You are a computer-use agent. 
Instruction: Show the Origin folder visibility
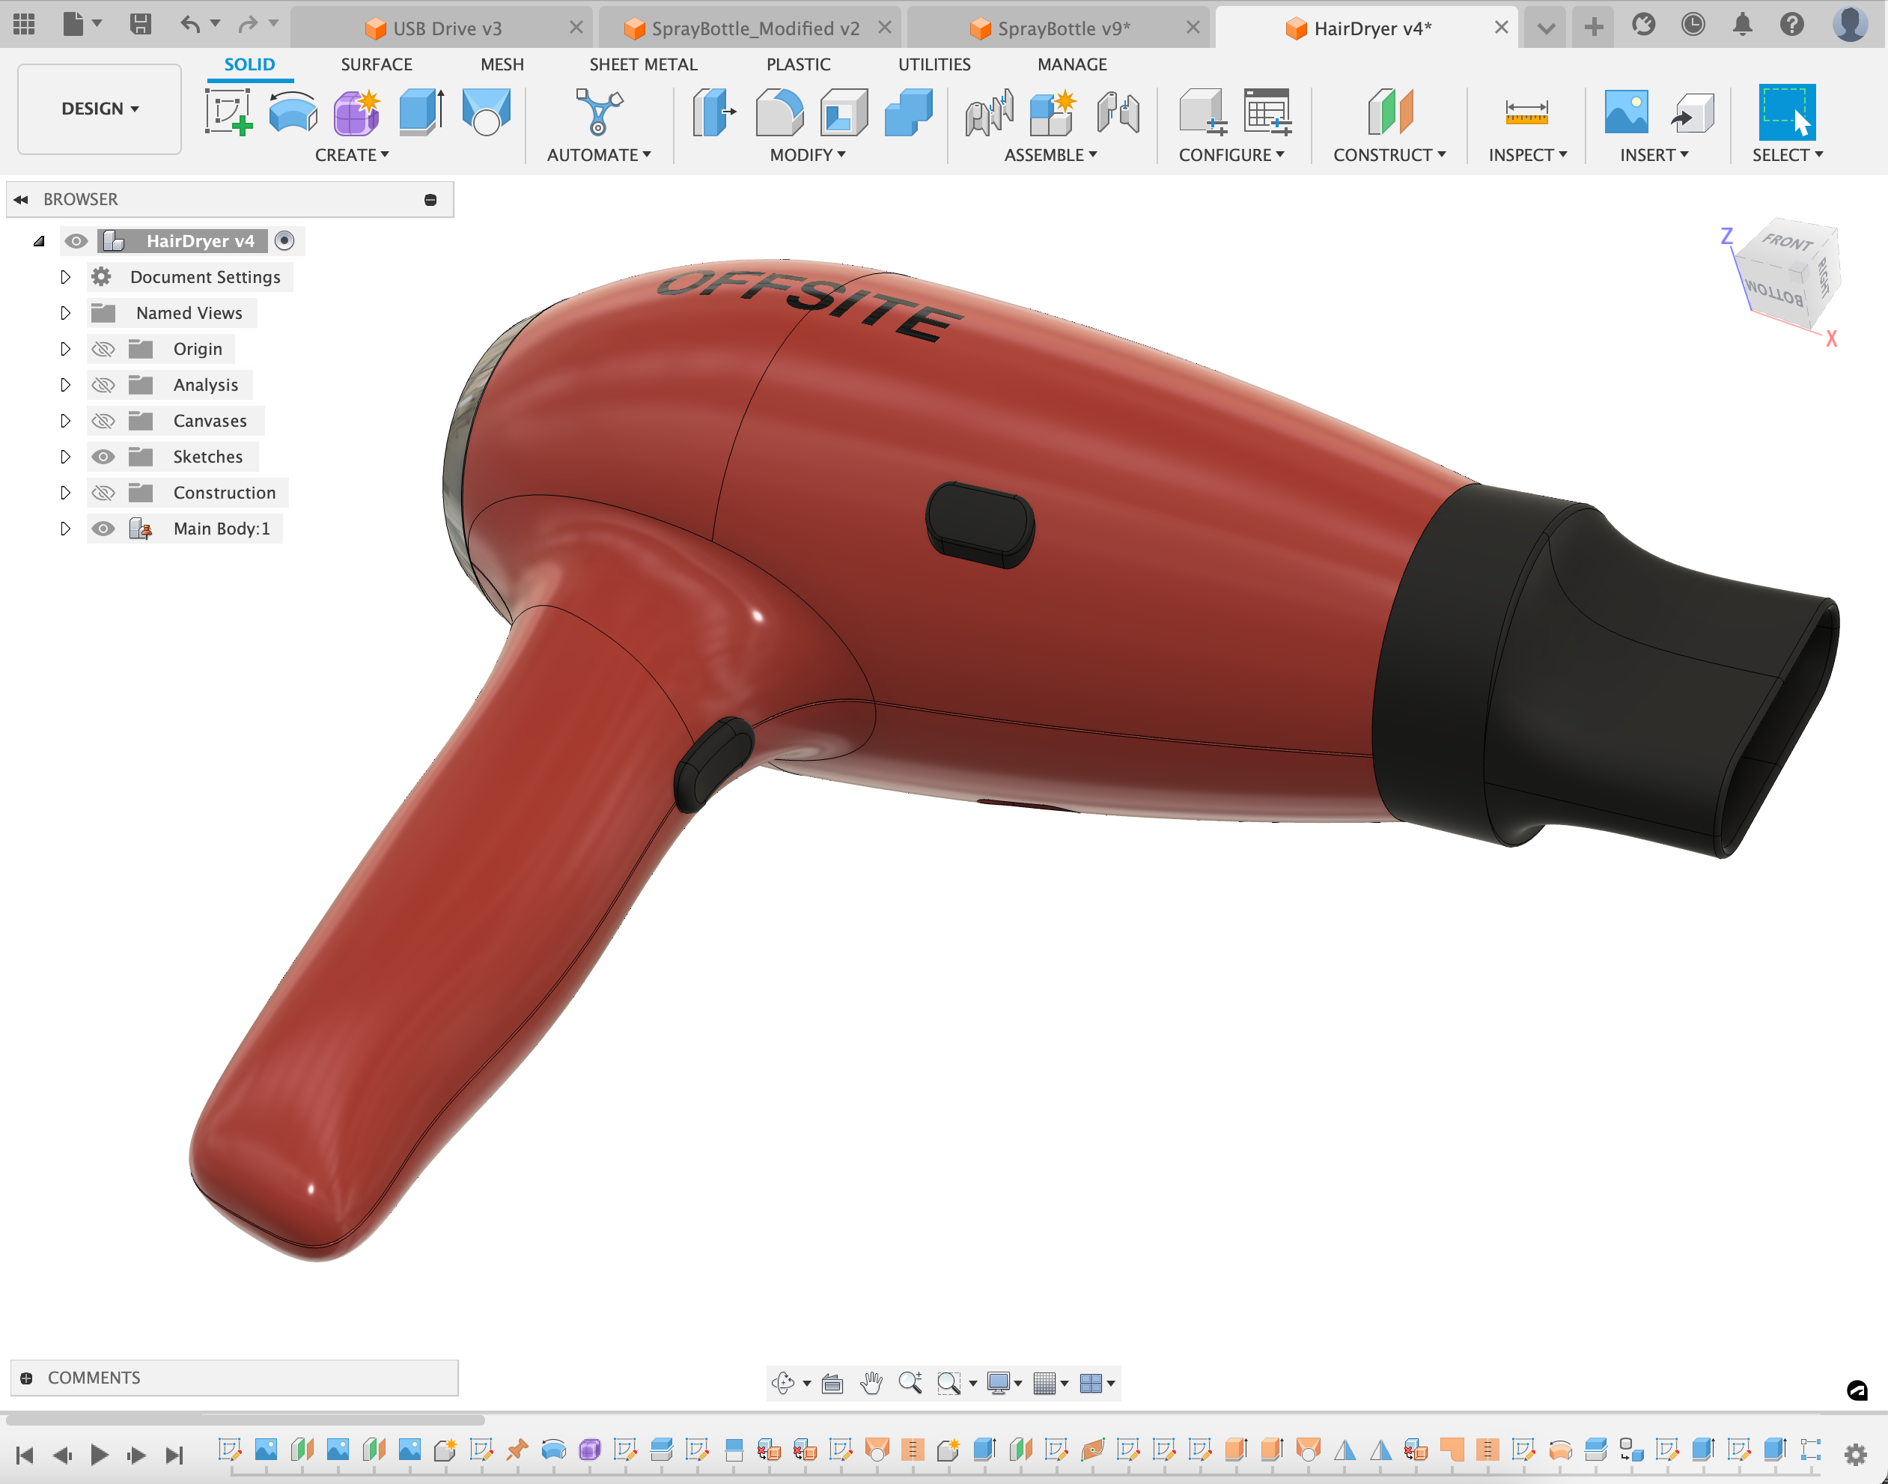(103, 349)
